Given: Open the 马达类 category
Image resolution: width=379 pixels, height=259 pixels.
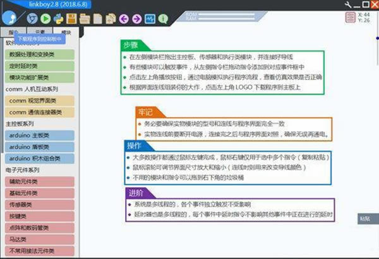Looking at the screenshot, I should [x=39, y=239].
